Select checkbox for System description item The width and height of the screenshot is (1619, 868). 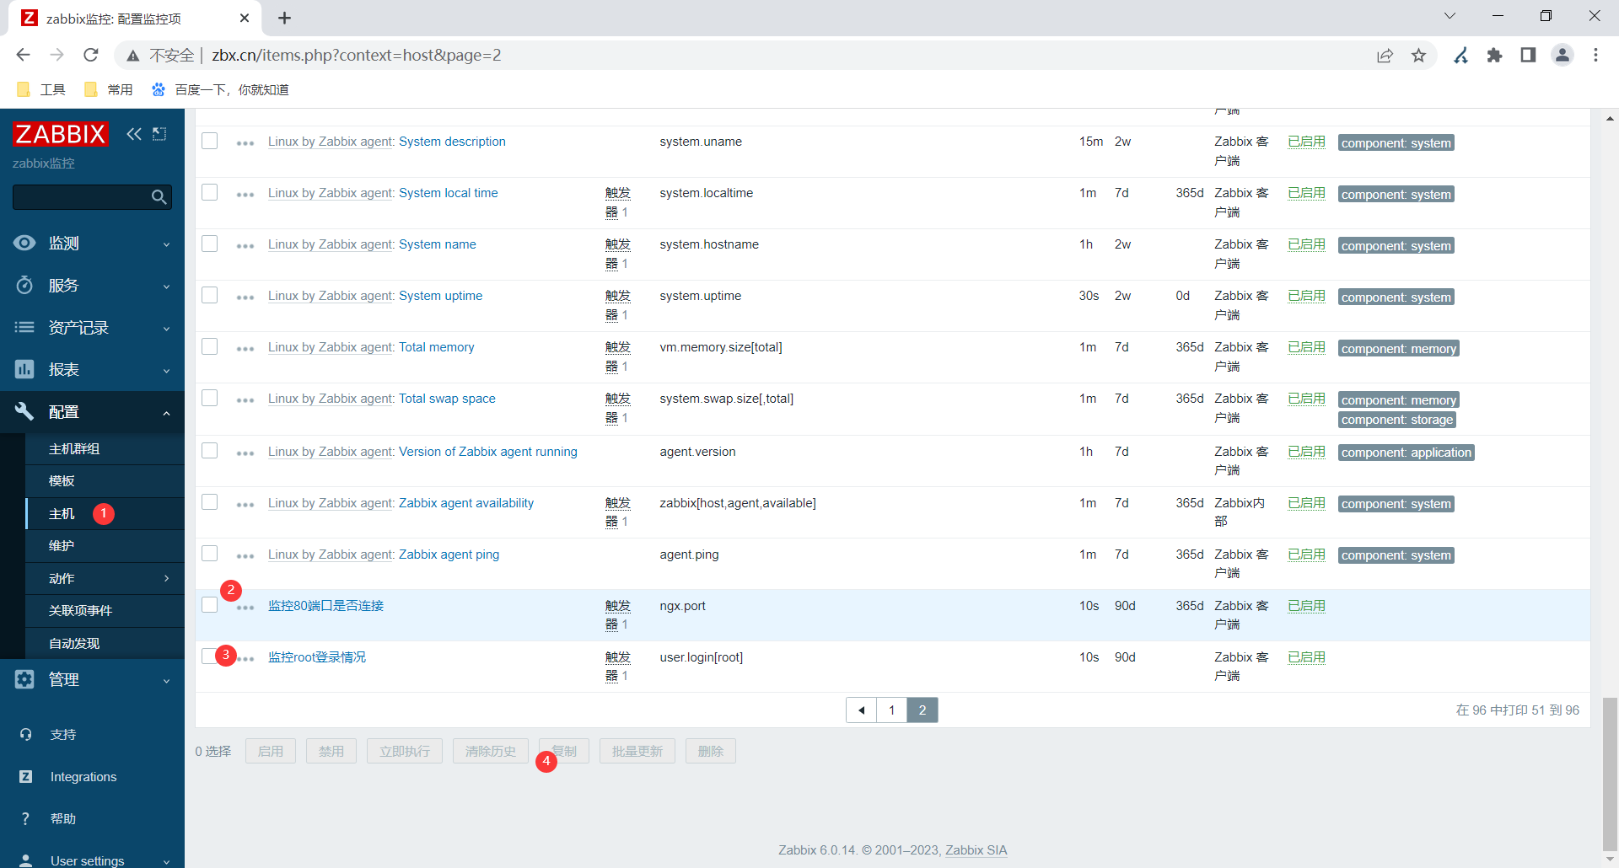coord(210,141)
